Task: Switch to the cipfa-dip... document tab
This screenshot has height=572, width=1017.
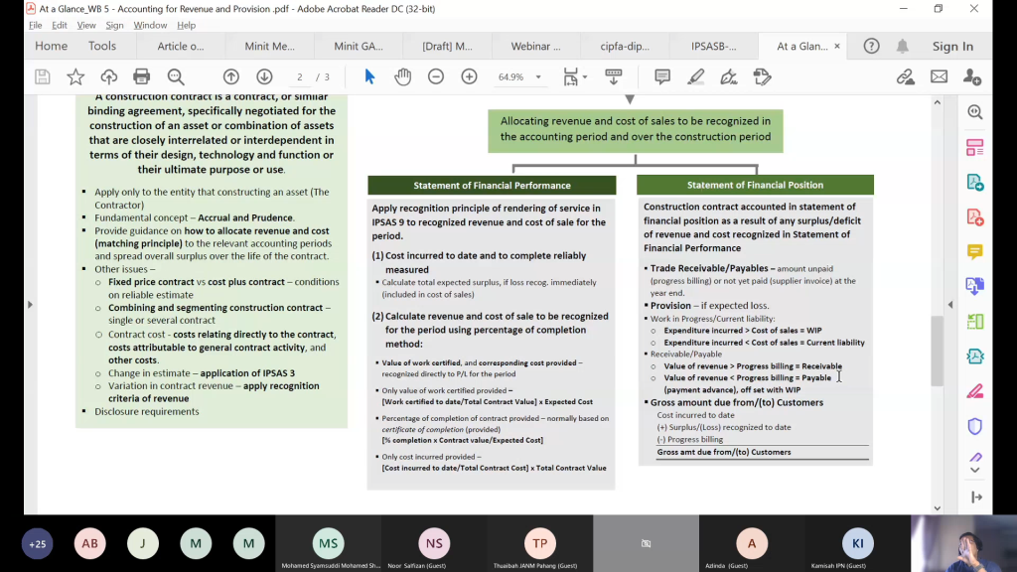Action: point(625,46)
